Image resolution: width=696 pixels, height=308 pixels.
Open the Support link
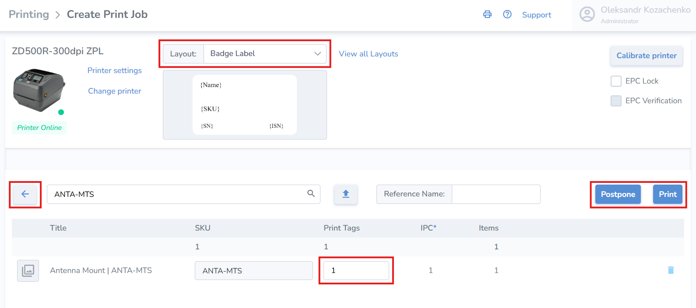point(536,15)
